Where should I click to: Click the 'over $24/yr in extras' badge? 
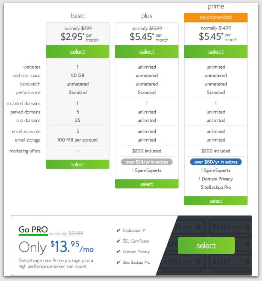[x=147, y=162]
